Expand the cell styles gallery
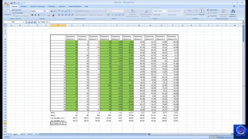 182,15
